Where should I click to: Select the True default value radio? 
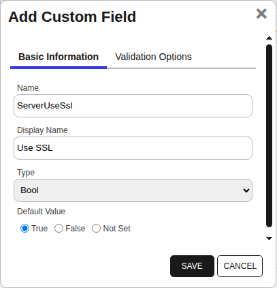[x=25, y=229]
